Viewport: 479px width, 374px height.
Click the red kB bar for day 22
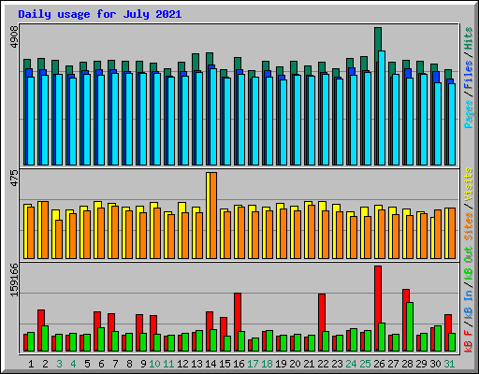(322, 312)
